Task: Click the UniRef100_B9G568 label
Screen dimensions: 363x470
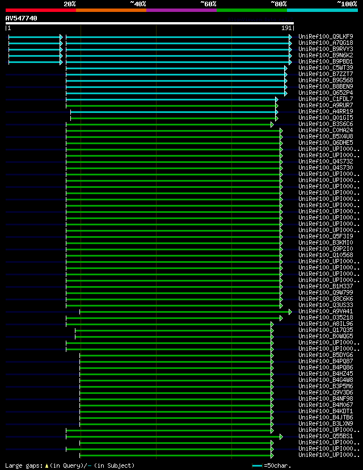Action: point(326,81)
